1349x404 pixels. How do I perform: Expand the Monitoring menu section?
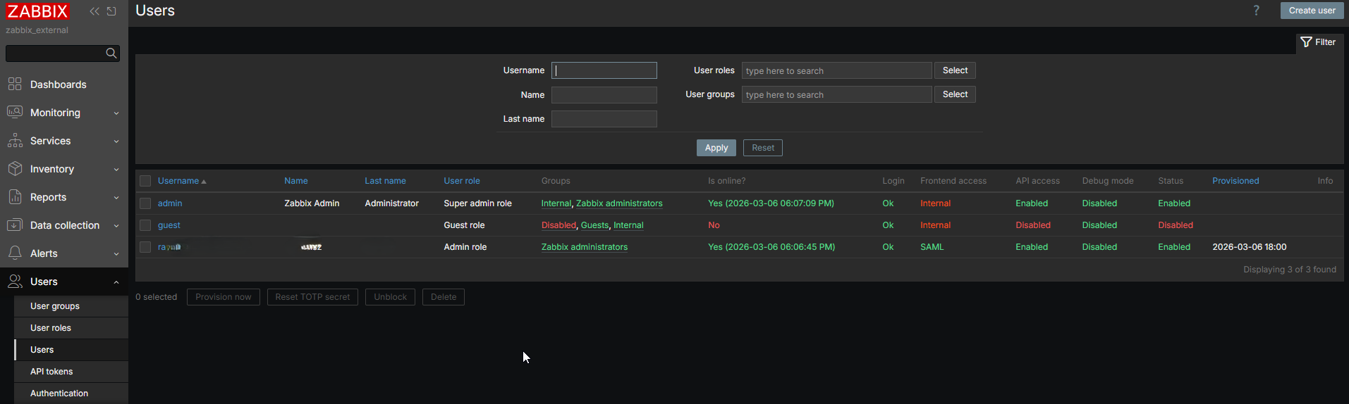click(63, 113)
